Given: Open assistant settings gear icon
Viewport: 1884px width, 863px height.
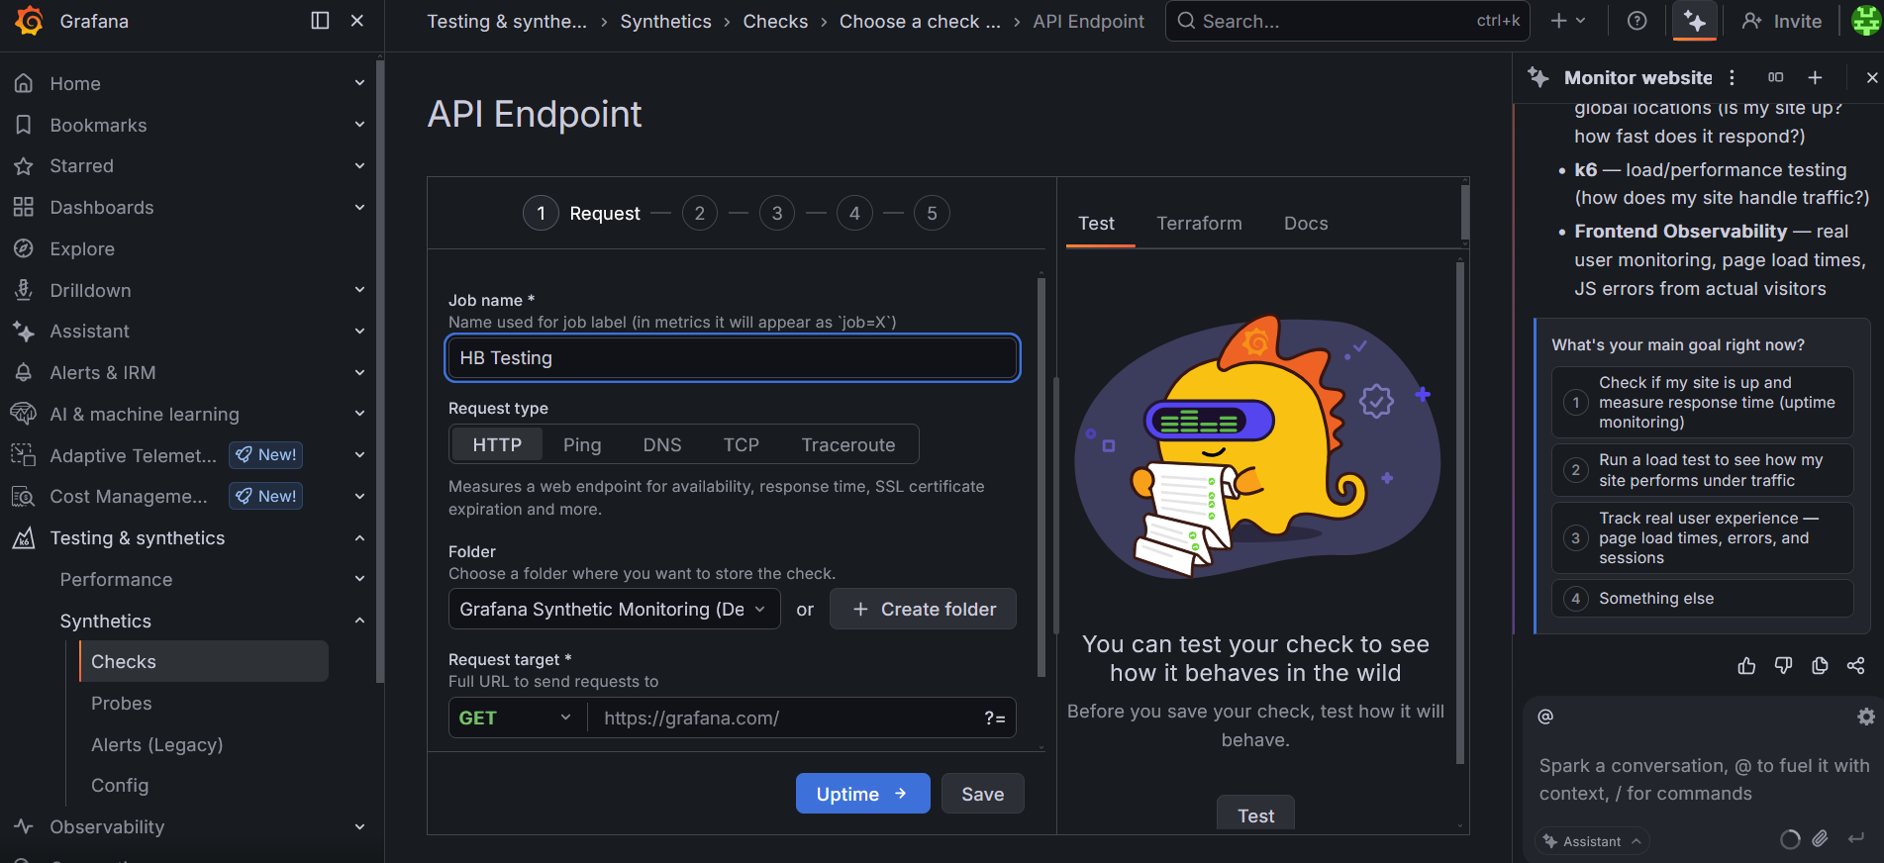Looking at the screenshot, I should [1866, 717].
